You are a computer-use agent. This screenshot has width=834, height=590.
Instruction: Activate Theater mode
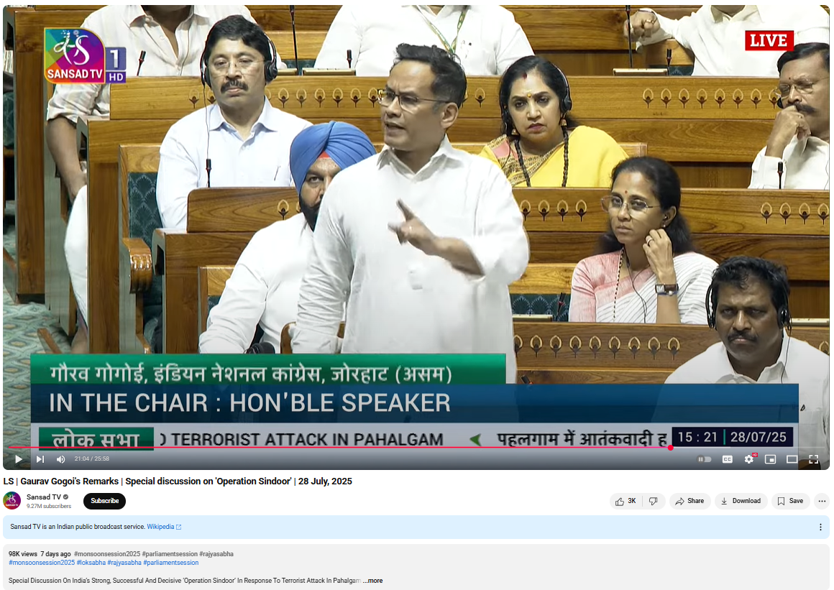click(792, 458)
